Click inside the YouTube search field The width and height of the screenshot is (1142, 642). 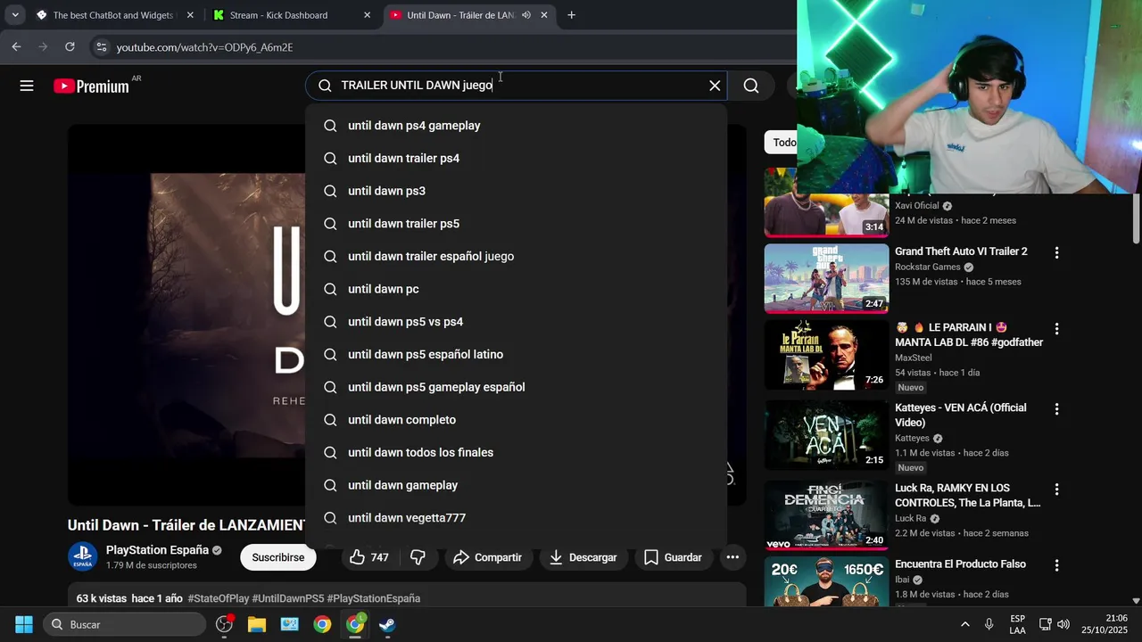(x=517, y=86)
